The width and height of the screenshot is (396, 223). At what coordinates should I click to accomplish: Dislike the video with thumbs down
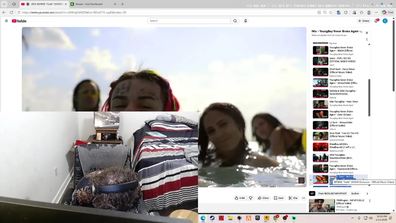(251, 198)
